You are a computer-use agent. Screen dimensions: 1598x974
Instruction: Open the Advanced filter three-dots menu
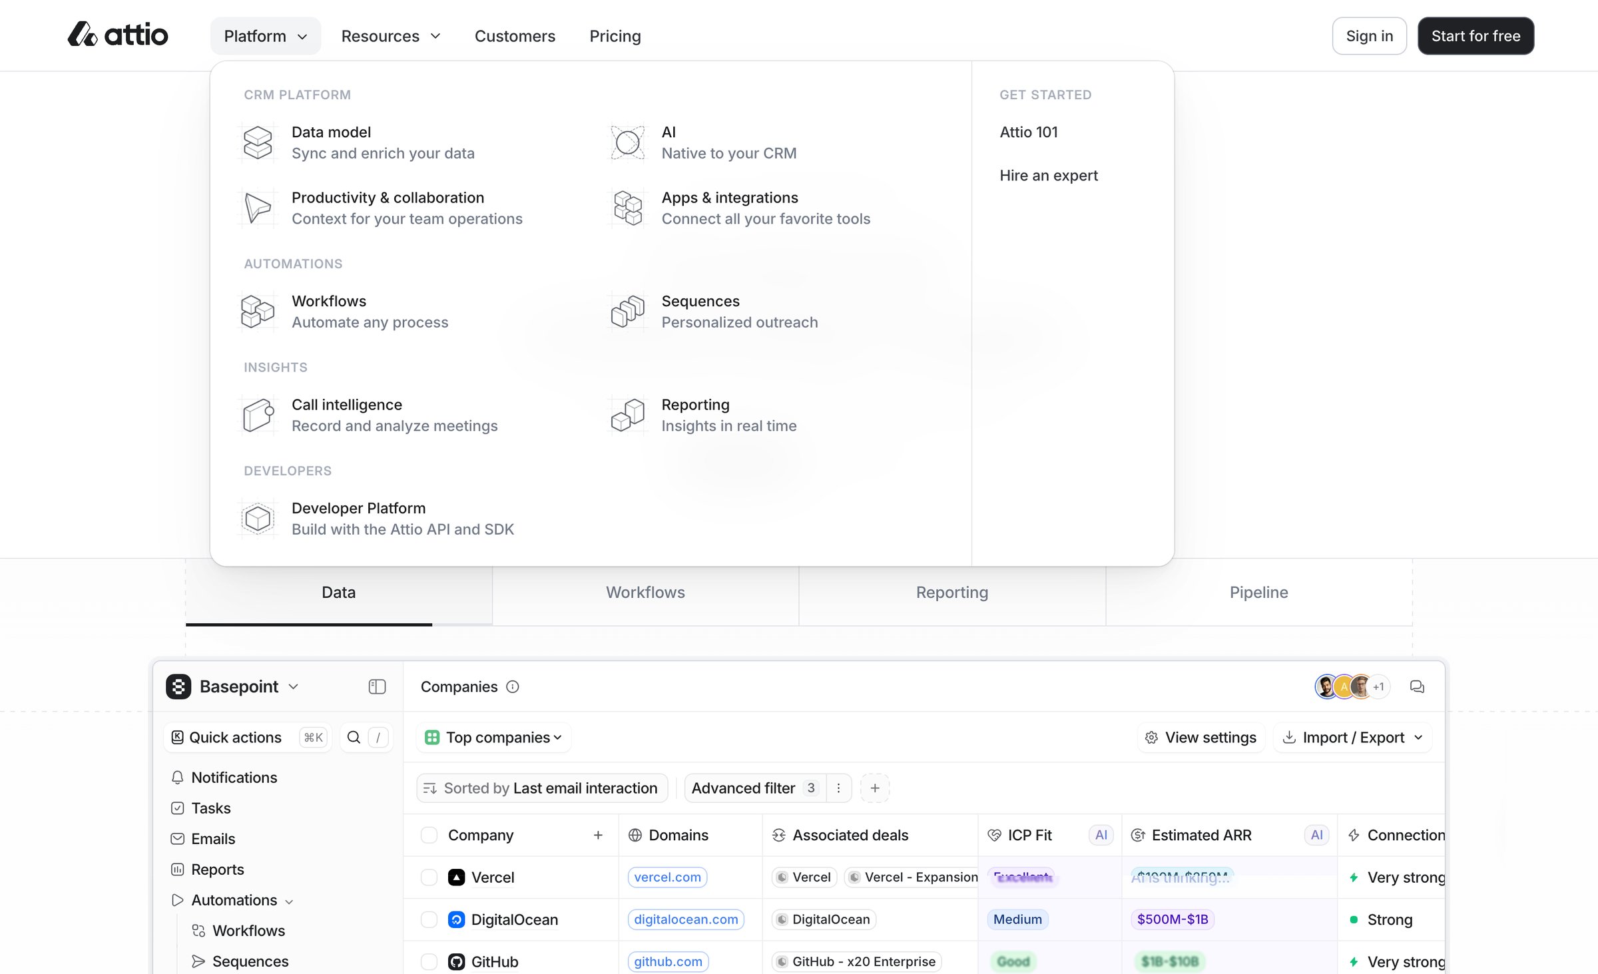[x=838, y=788]
